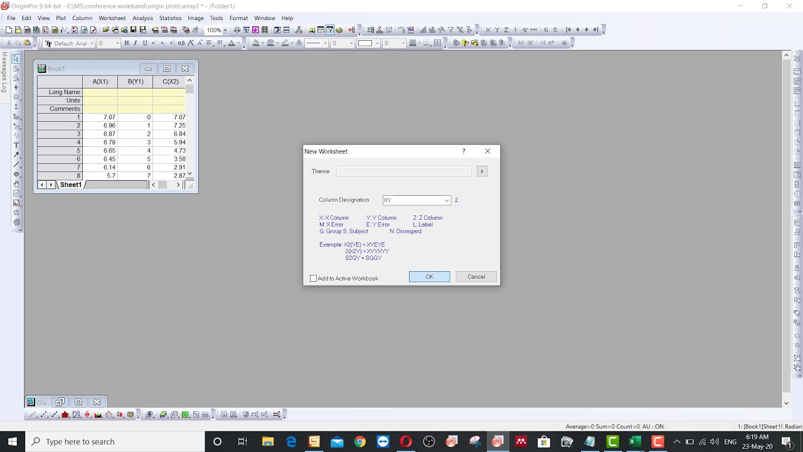
Task: Click column header B(Y1) in Book1
Action: point(136,82)
